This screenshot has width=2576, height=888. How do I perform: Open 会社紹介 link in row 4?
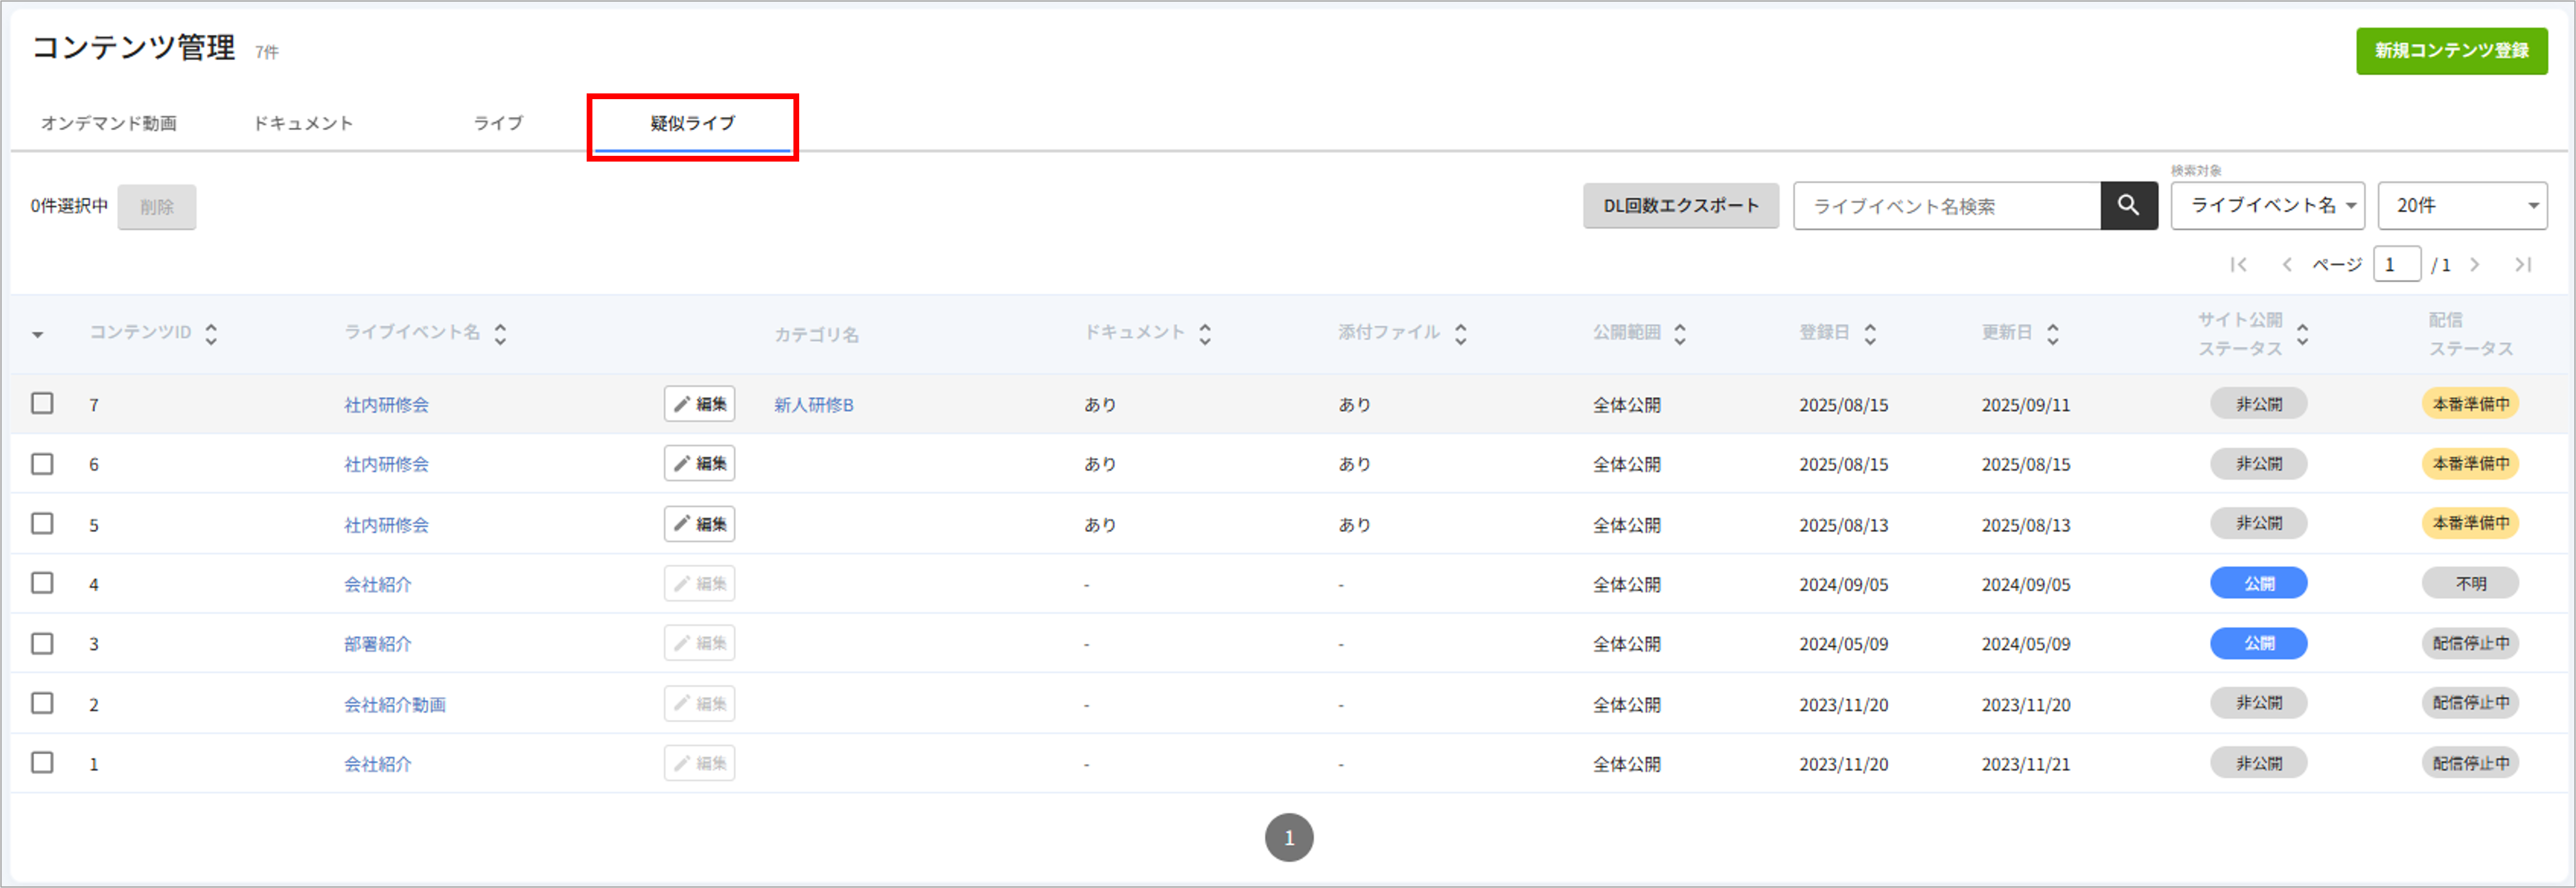point(378,584)
